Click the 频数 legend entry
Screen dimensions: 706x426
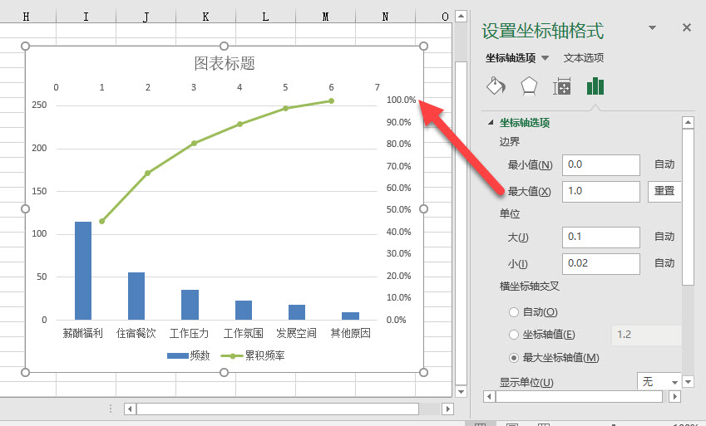tap(189, 355)
